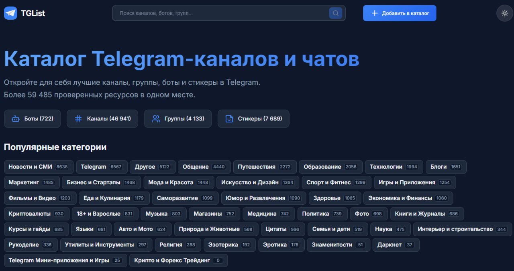Image resolution: width=514 pixels, height=271 pixels.
Task: Open the Фильмы и Видео category
Action: coord(40,198)
